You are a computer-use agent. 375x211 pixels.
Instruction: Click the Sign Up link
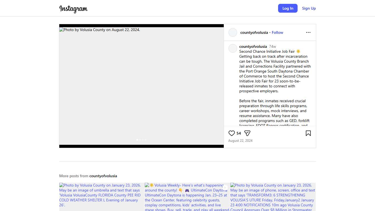309,8
